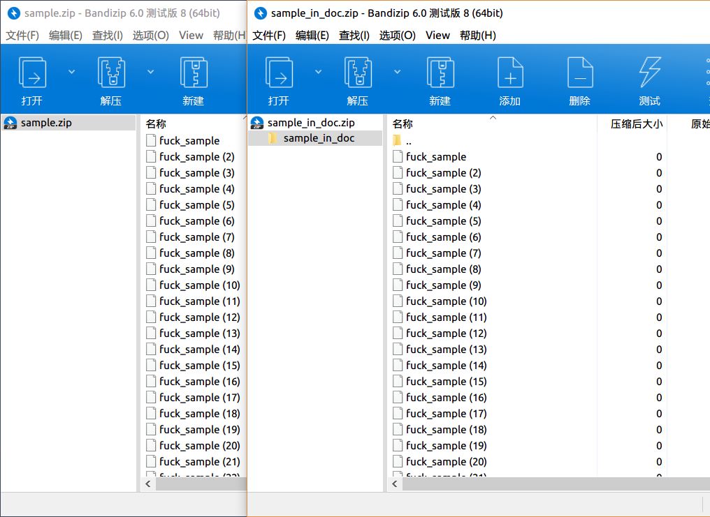This screenshot has height=517, width=710.
Task: Open 帮助(H) menu in sample_in_doc.zip window
Action: point(478,36)
